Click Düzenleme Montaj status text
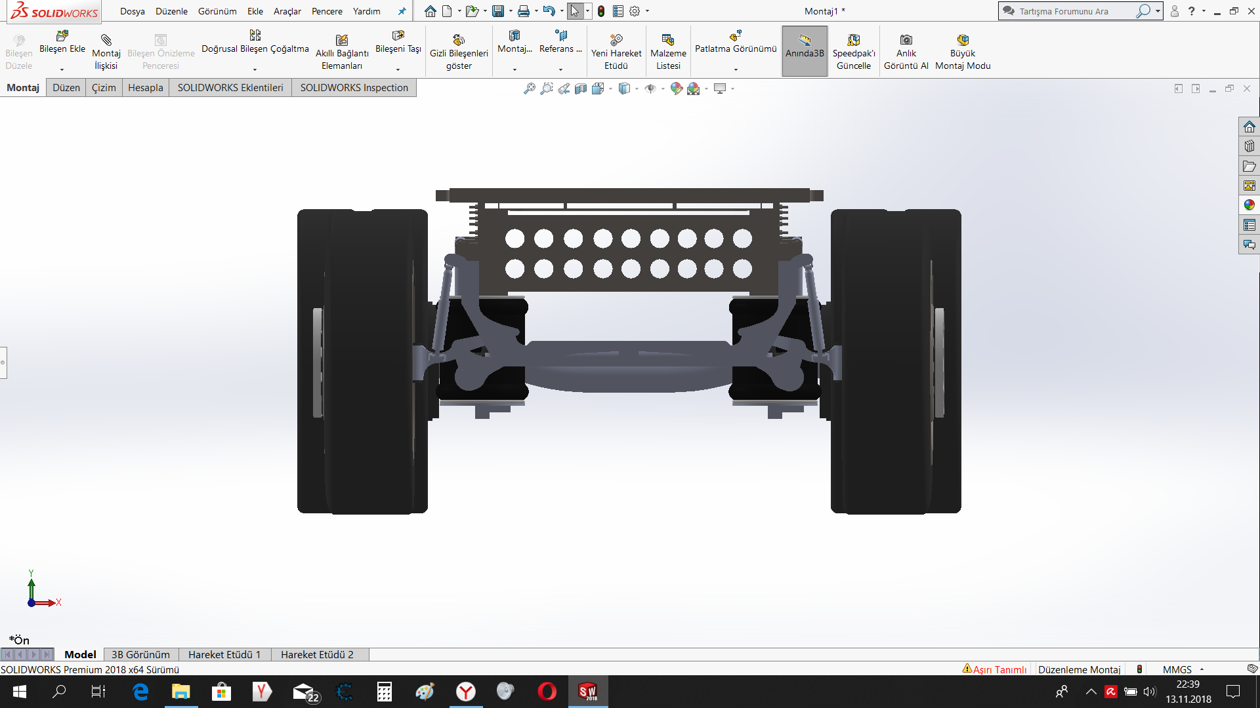Screen dimensions: 1260x708 tap(1079, 669)
